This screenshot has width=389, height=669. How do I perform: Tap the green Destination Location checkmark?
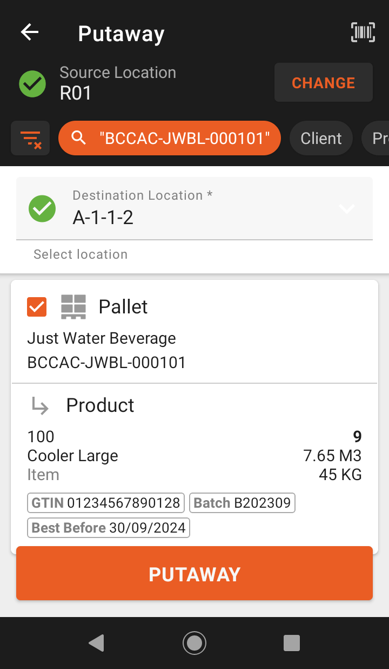(42, 208)
